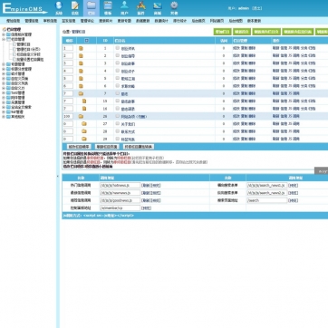Open the 其他 gear icon in header
The width and height of the screenshot is (328, 328).
pyautogui.click(x=174, y=6)
